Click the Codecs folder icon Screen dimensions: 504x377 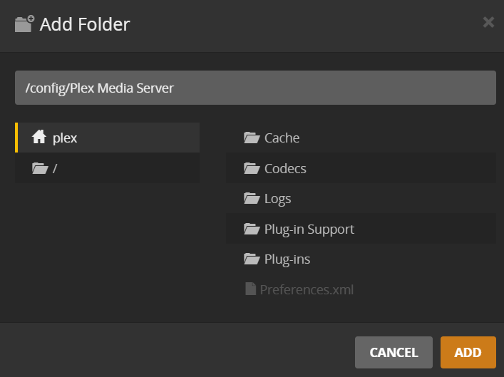click(252, 168)
